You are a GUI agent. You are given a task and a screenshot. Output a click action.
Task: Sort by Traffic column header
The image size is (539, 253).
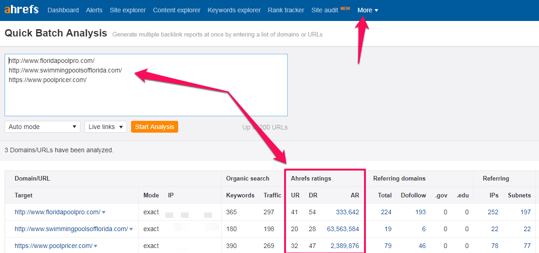coord(272,195)
